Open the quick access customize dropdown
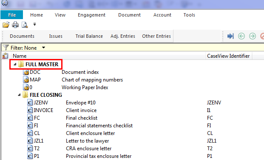The width and height of the screenshot is (264, 160). pos(34,24)
